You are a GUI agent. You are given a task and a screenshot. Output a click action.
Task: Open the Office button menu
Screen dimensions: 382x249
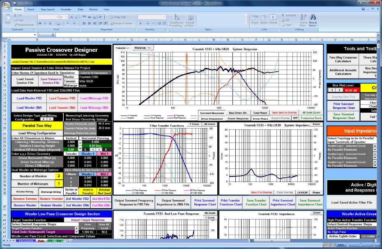point(6,5)
